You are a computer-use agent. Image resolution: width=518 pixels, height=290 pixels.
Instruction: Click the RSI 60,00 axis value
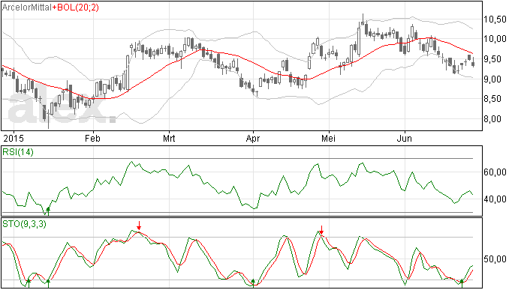tap(495, 172)
